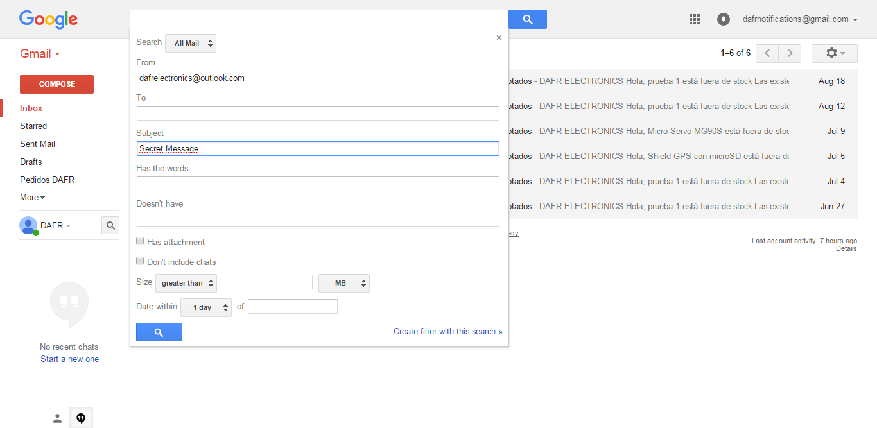Click the blue search magnifier button in top bar
Viewport: 877px width, 428px height.
[x=528, y=19]
